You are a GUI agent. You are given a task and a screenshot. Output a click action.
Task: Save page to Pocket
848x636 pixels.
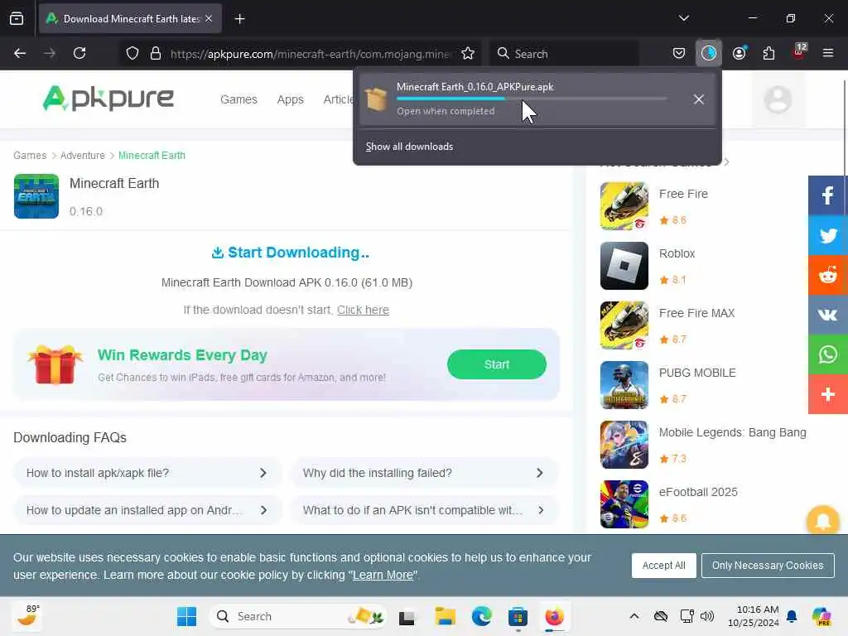pos(679,53)
